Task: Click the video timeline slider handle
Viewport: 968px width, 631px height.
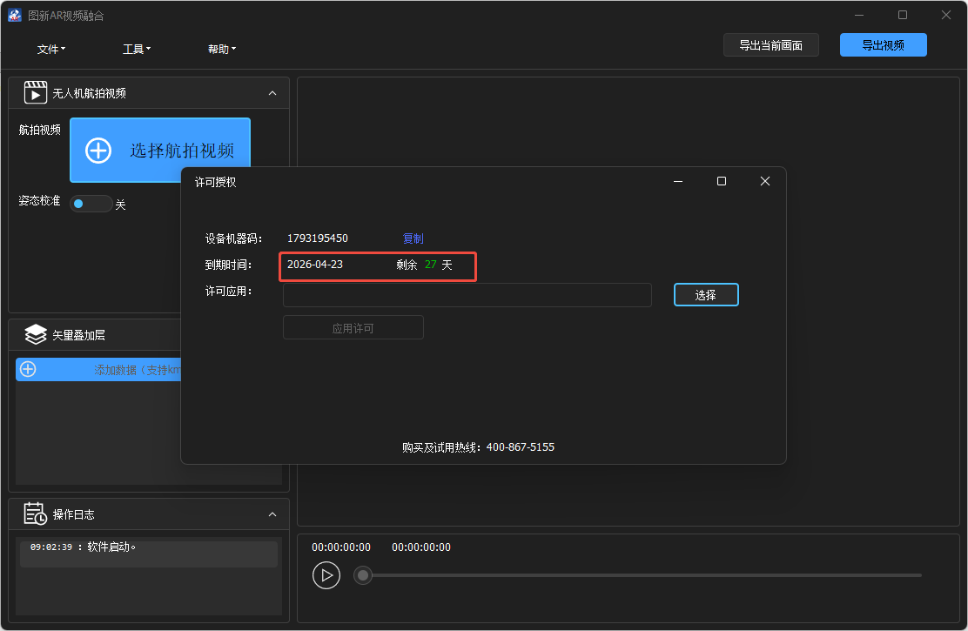Action: click(363, 575)
